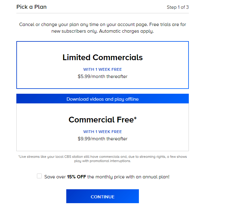
Task: Click the Live streams footnote text
Action: pyautogui.click(x=103, y=159)
